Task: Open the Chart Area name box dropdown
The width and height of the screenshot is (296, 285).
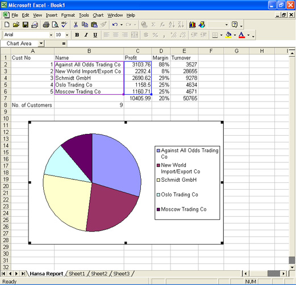Action: (41, 44)
